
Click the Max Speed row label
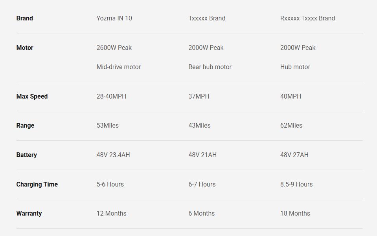(x=32, y=96)
